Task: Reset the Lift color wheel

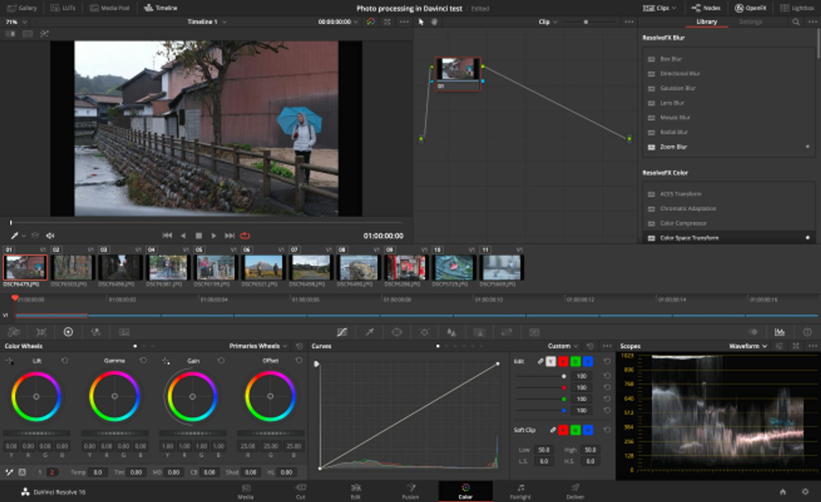Action: (64, 361)
